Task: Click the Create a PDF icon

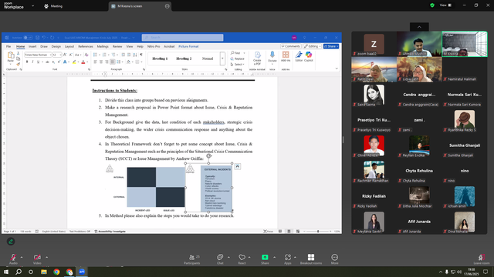Action: pyautogui.click(x=257, y=58)
